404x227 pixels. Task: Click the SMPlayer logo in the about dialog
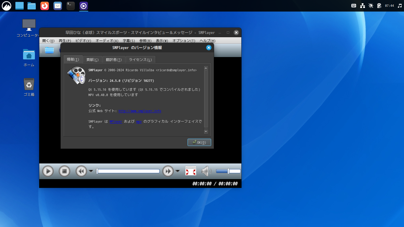pyautogui.click(x=76, y=75)
